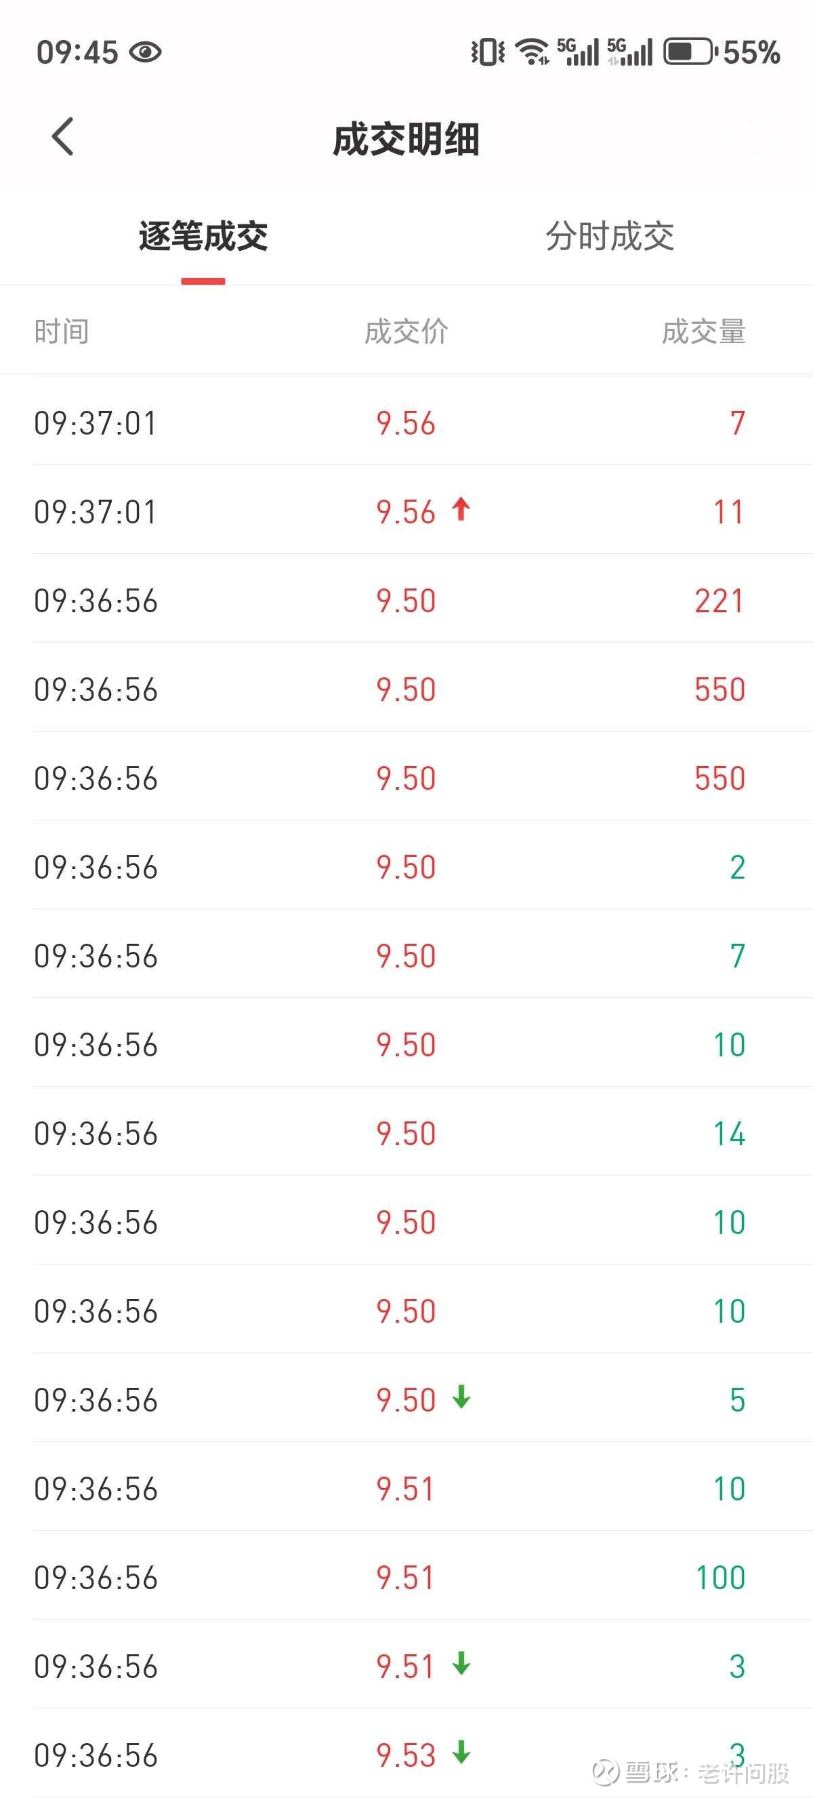Select the trade row with volume 221
The width and height of the screenshot is (813, 1798).
point(406,601)
